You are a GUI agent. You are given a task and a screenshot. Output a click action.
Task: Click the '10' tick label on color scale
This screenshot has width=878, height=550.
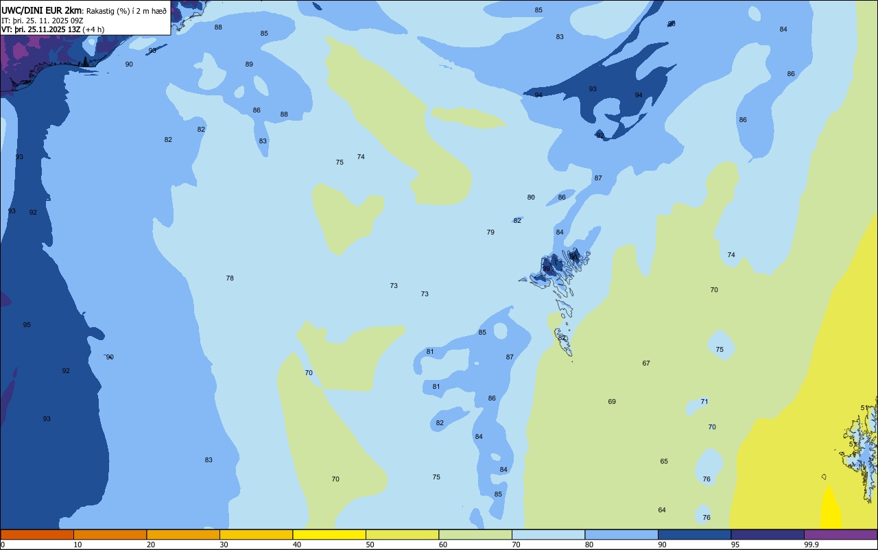coord(78,545)
